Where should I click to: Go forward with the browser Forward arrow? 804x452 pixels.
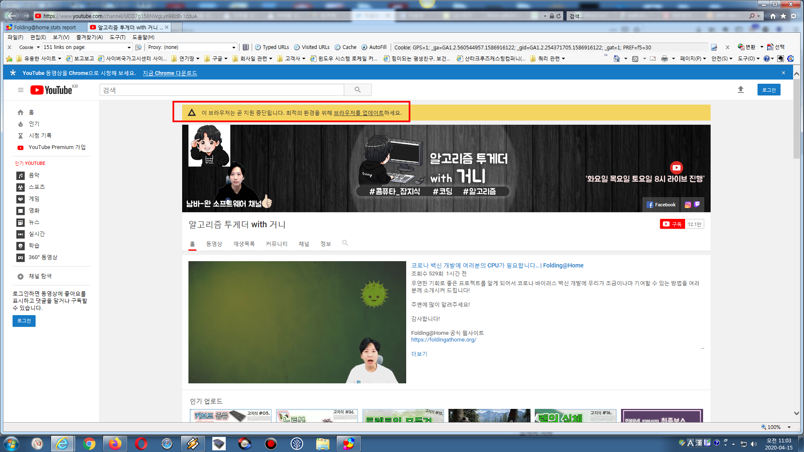(x=26, y=16)
